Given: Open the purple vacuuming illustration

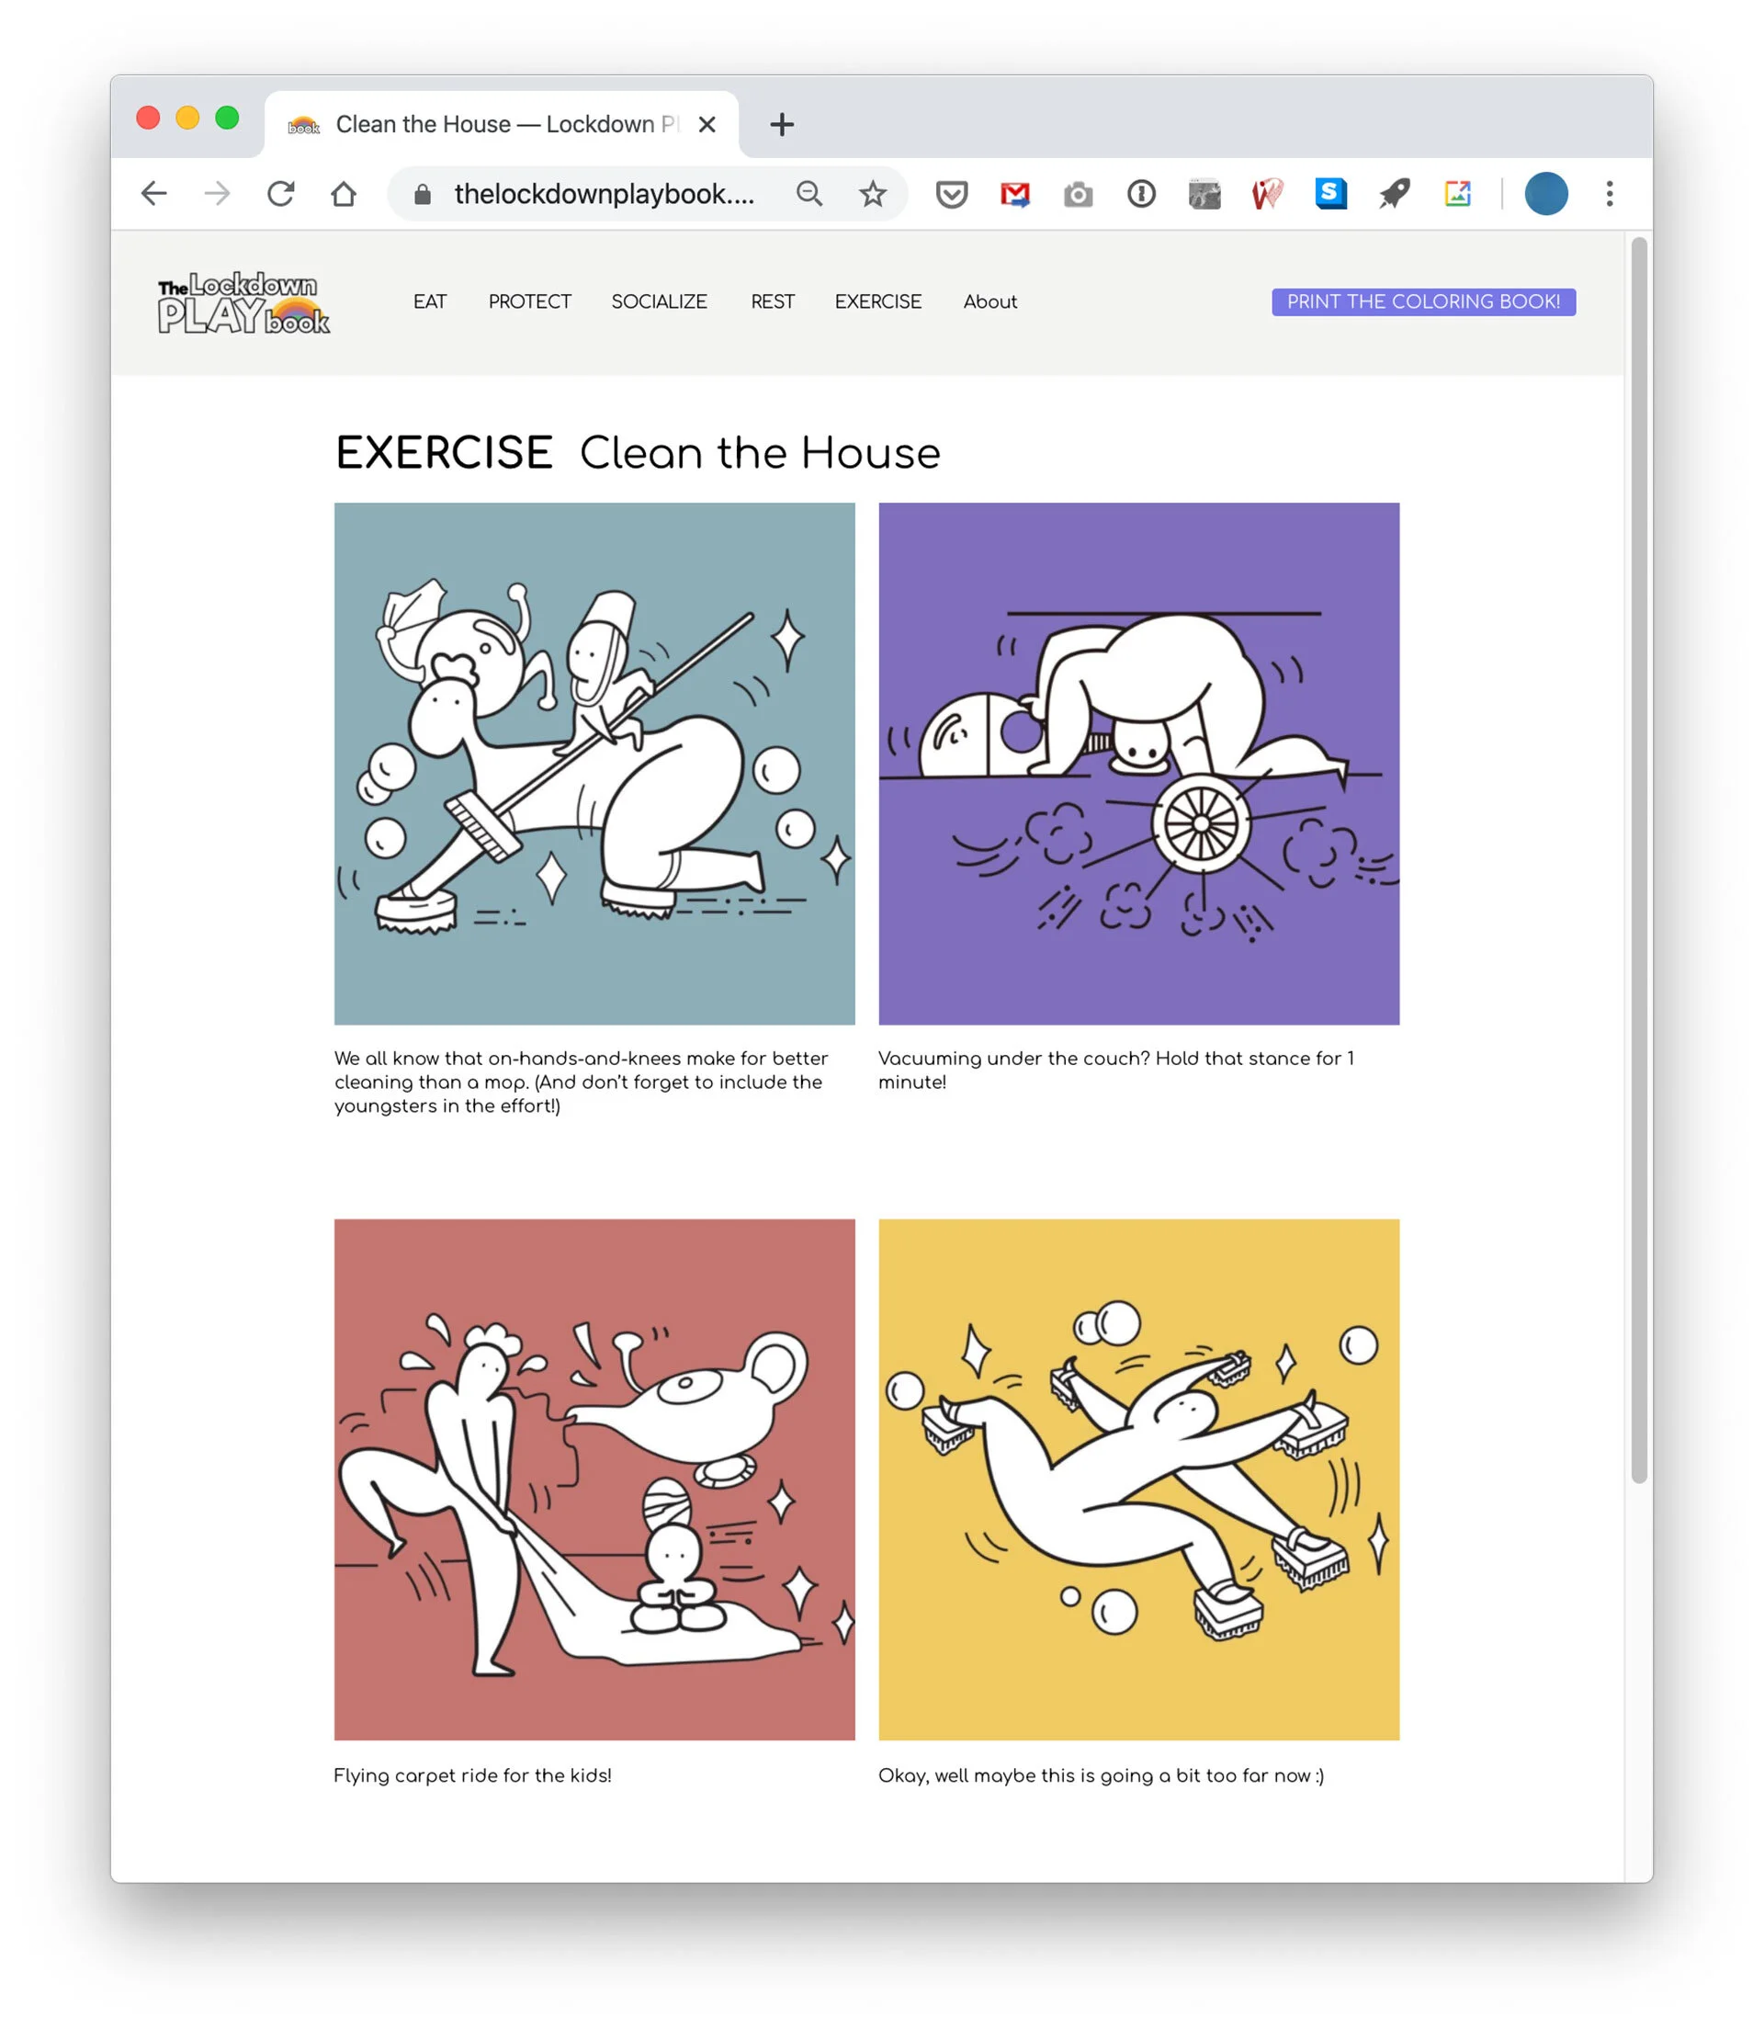Looking at the screenshot, I should pos(1138,763).
